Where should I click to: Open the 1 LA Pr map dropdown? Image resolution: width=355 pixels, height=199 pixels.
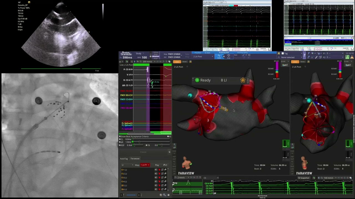point(145,165)
